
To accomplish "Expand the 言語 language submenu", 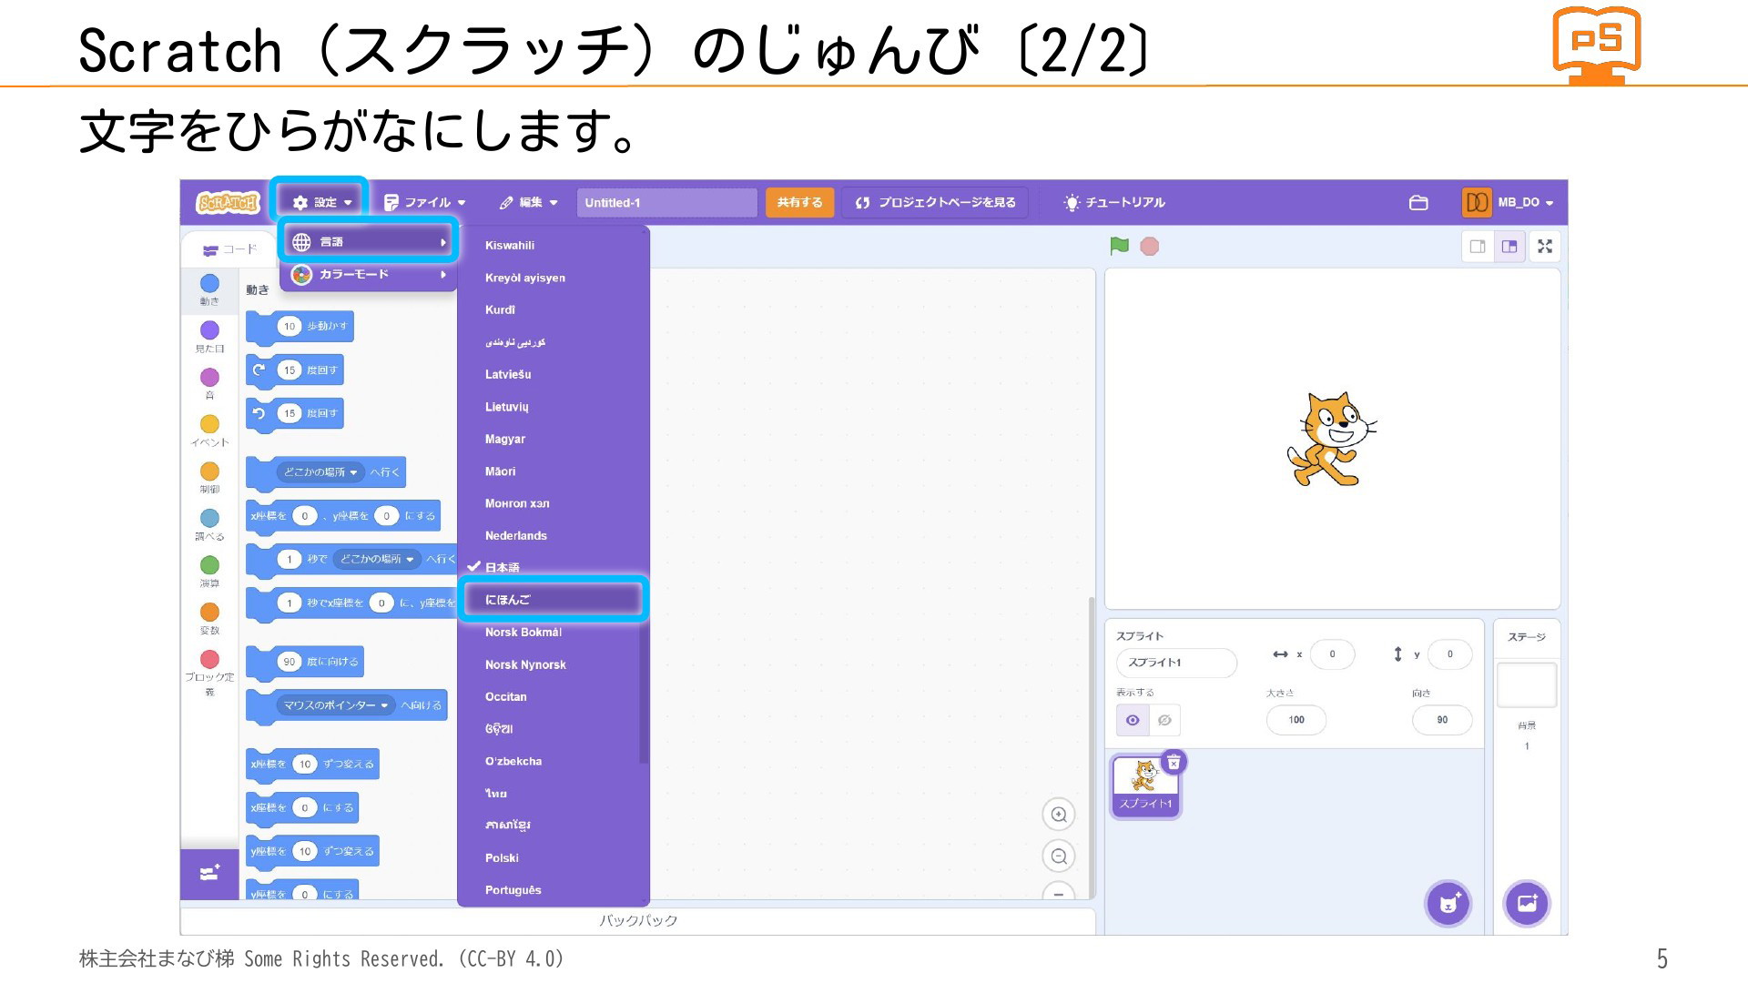I will pos(369,241).
